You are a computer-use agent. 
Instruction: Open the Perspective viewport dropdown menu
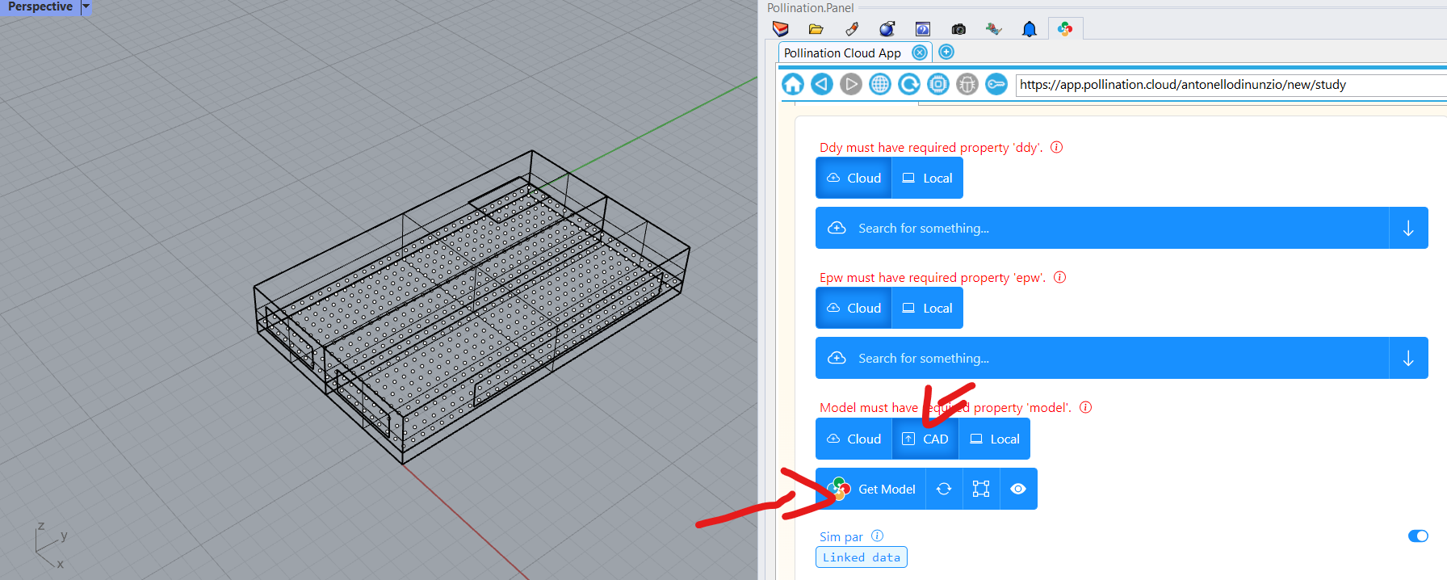click(x=86, y=6)
